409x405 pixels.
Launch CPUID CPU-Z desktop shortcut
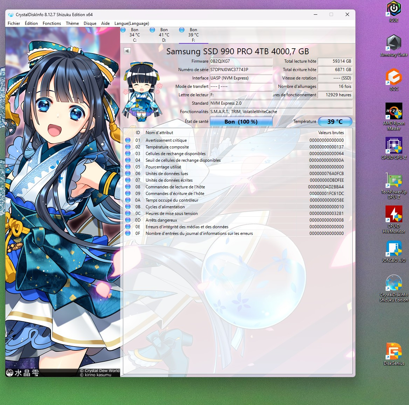[x=394, y=148]
